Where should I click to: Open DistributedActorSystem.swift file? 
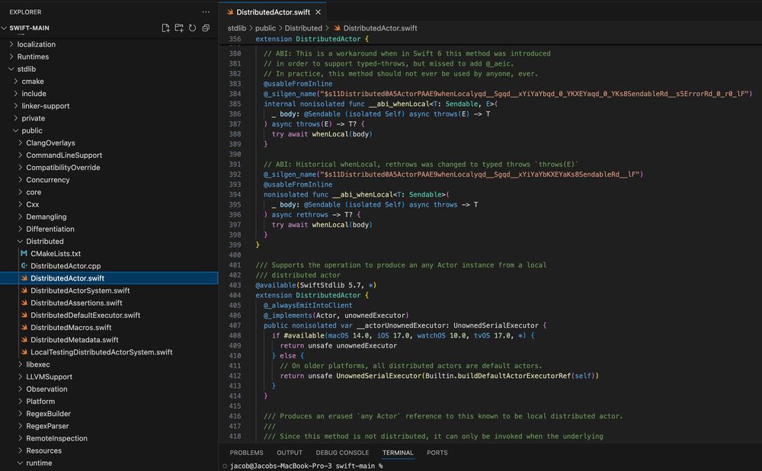tap(109, 290)
